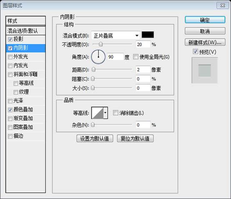
Task: Click the 确定 OK button
Action: click(205, 20)
